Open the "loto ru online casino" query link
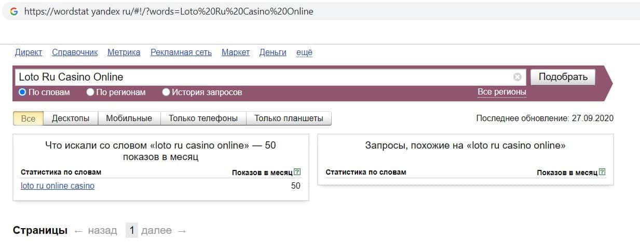Image resolution: width=640 pixels, height=251 pixels. tap(58, 186)
